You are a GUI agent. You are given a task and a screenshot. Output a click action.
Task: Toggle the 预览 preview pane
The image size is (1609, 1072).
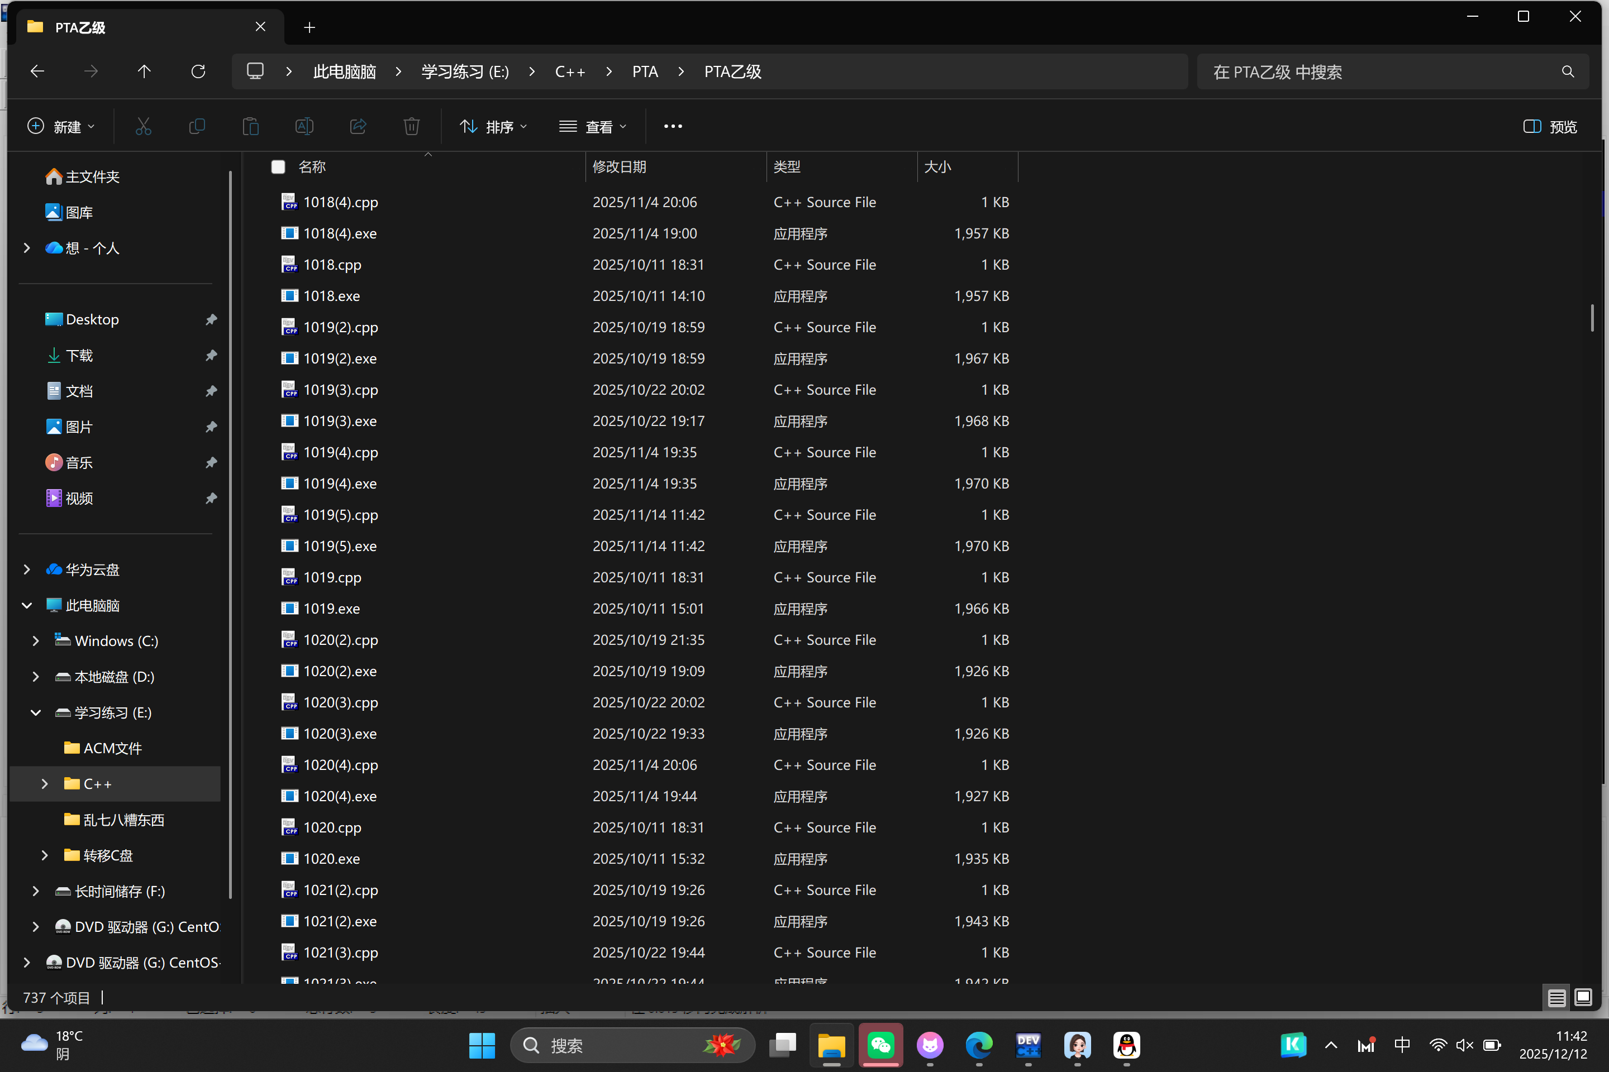[1550, 127]
